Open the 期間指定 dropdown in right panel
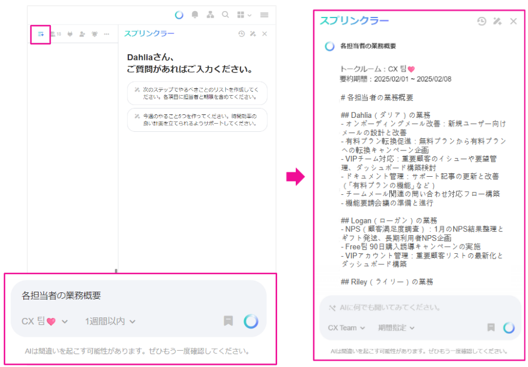 tap(396, 327)
